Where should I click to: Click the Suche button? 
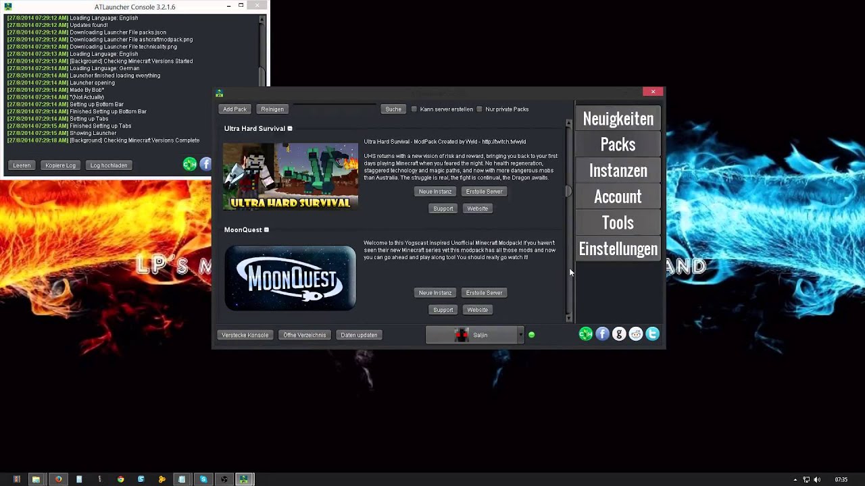(x=393, y=109)
